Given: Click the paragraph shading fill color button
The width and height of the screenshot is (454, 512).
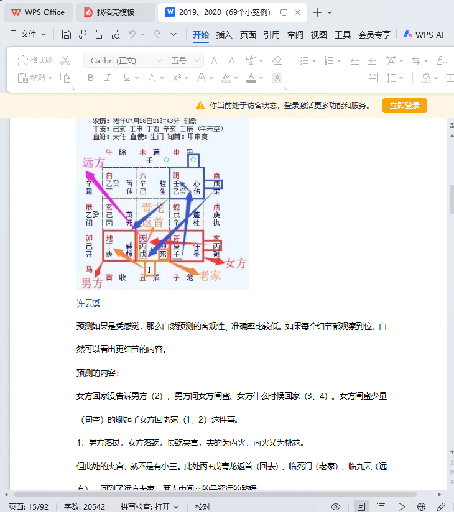Looking at the screenshot, I should point(425,78).
